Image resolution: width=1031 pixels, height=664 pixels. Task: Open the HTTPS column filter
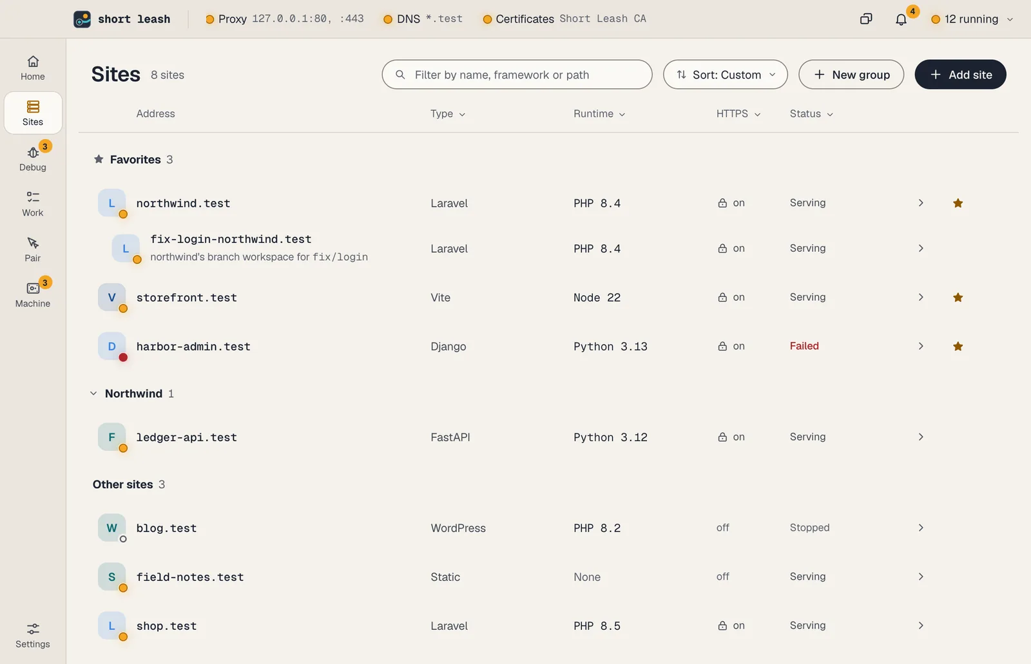point(738,114)
